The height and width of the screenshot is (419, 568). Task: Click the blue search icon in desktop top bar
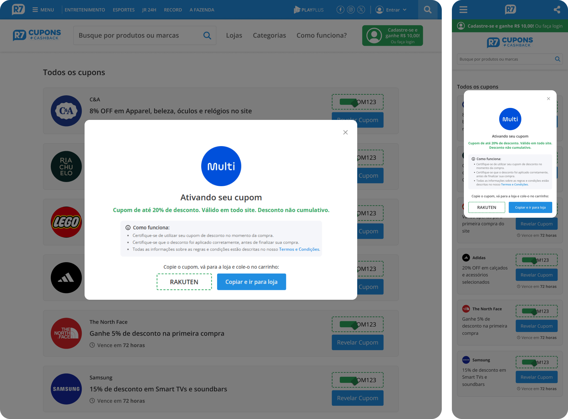(x=428, y=10)
